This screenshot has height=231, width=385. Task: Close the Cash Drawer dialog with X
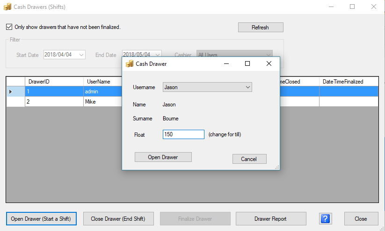269,63
